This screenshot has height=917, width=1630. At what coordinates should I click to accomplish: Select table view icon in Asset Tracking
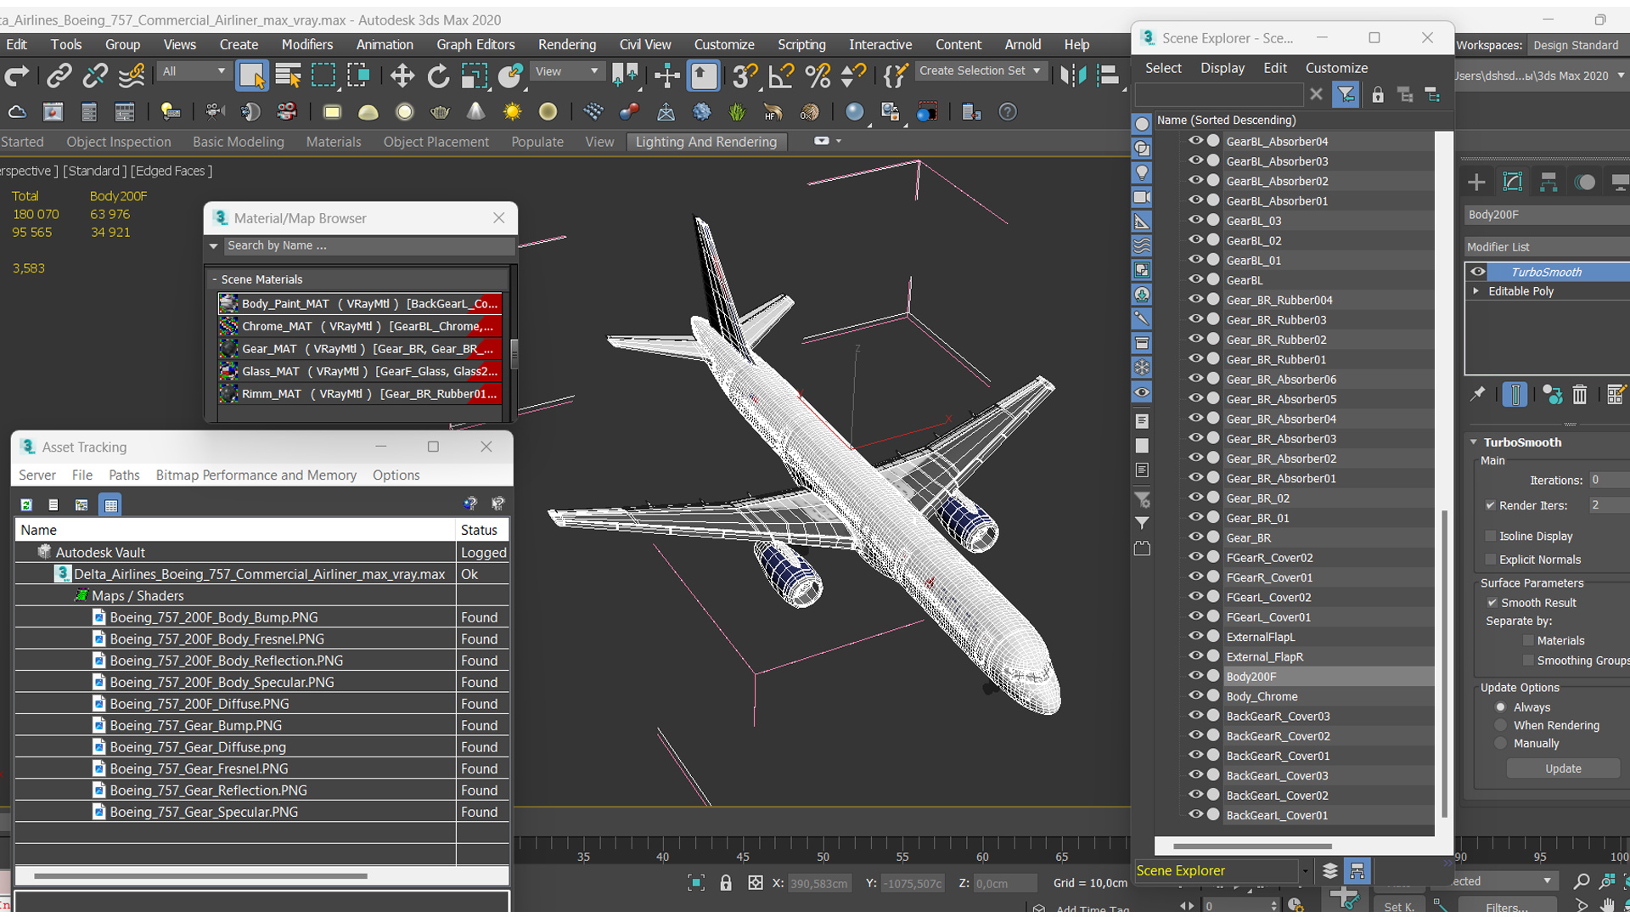pyautogui.click(x=110, y=504)
